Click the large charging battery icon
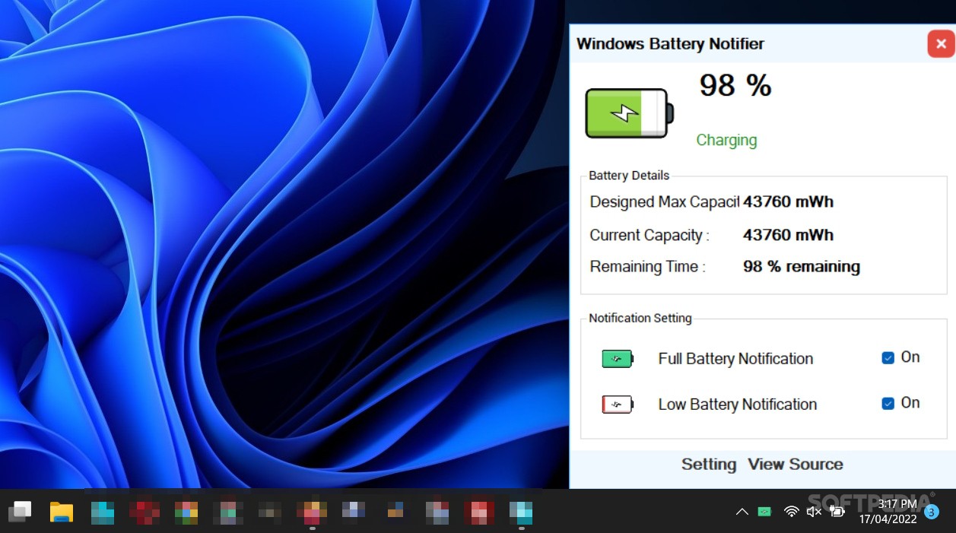956x533 pixels. click(x=629, y=113)
